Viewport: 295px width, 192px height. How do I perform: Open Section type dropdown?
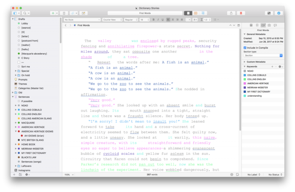click(263, 56)
